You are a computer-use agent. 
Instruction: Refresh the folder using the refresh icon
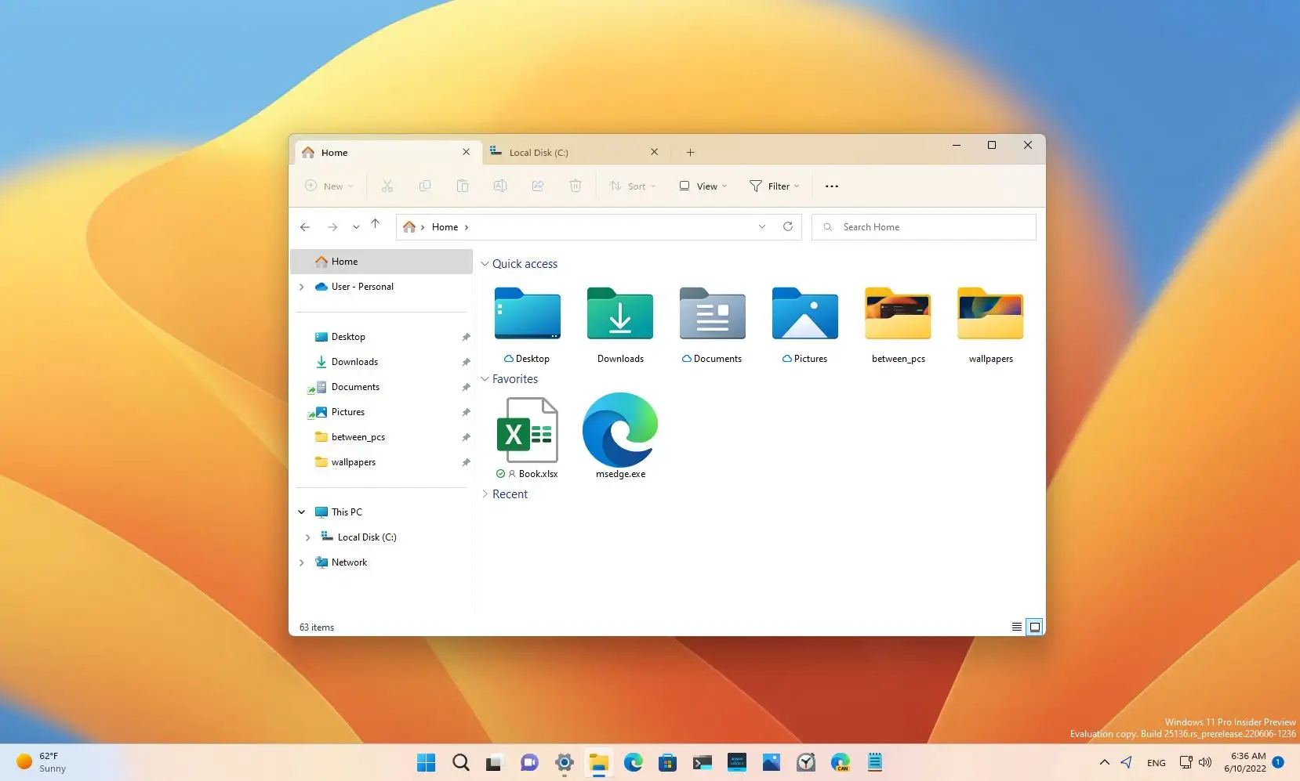pos(788,226)
